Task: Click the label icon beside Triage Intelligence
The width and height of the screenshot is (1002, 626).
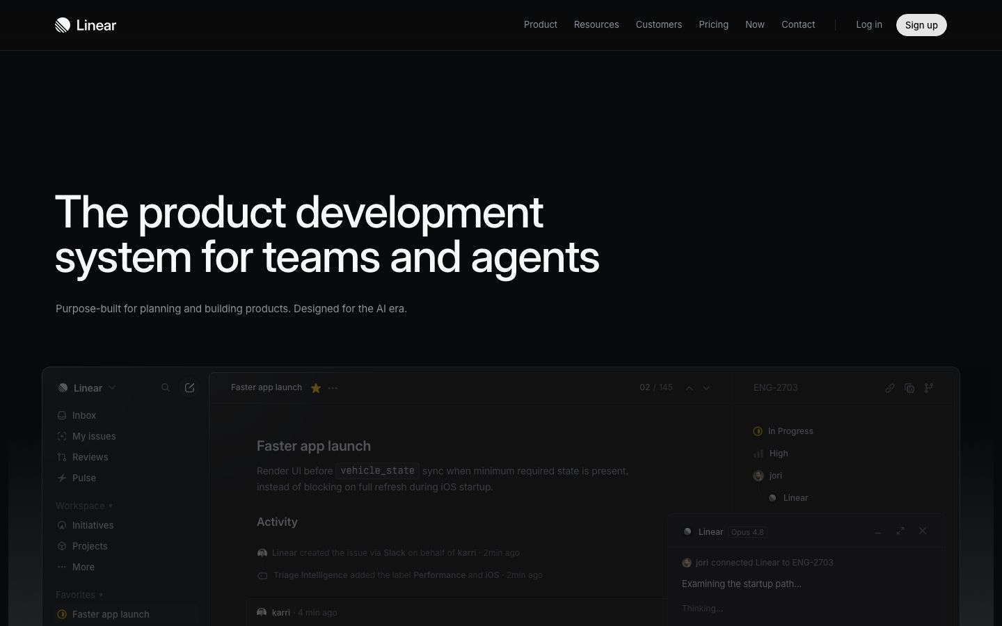Action: coord(262,575)
